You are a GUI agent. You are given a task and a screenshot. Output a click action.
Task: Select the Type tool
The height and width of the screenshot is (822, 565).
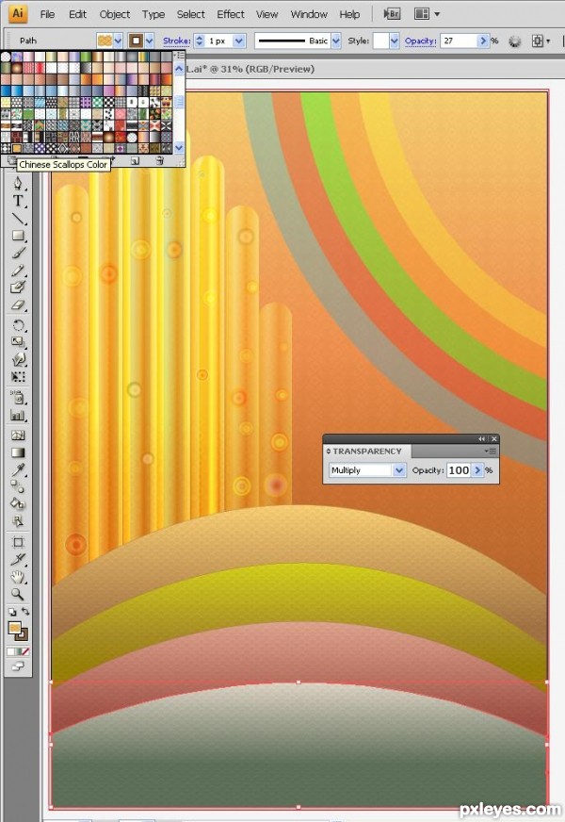[x=18, y=201]
